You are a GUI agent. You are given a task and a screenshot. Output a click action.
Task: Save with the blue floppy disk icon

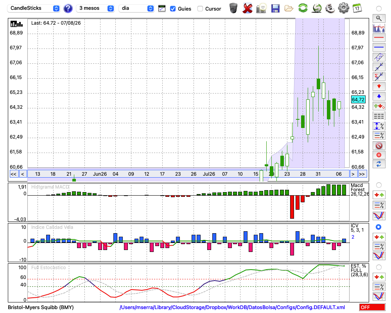pyautogui.click(x=275, y=9)
